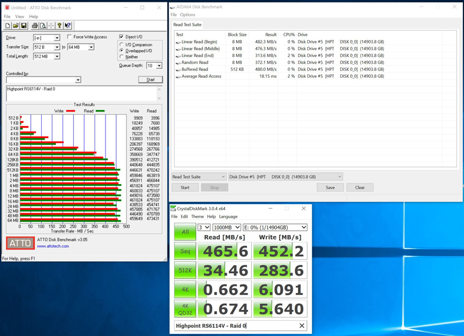Click the Save floppy disk icon in ATTO
Viewport: 464px width, 336px height.
click(24, 26)
